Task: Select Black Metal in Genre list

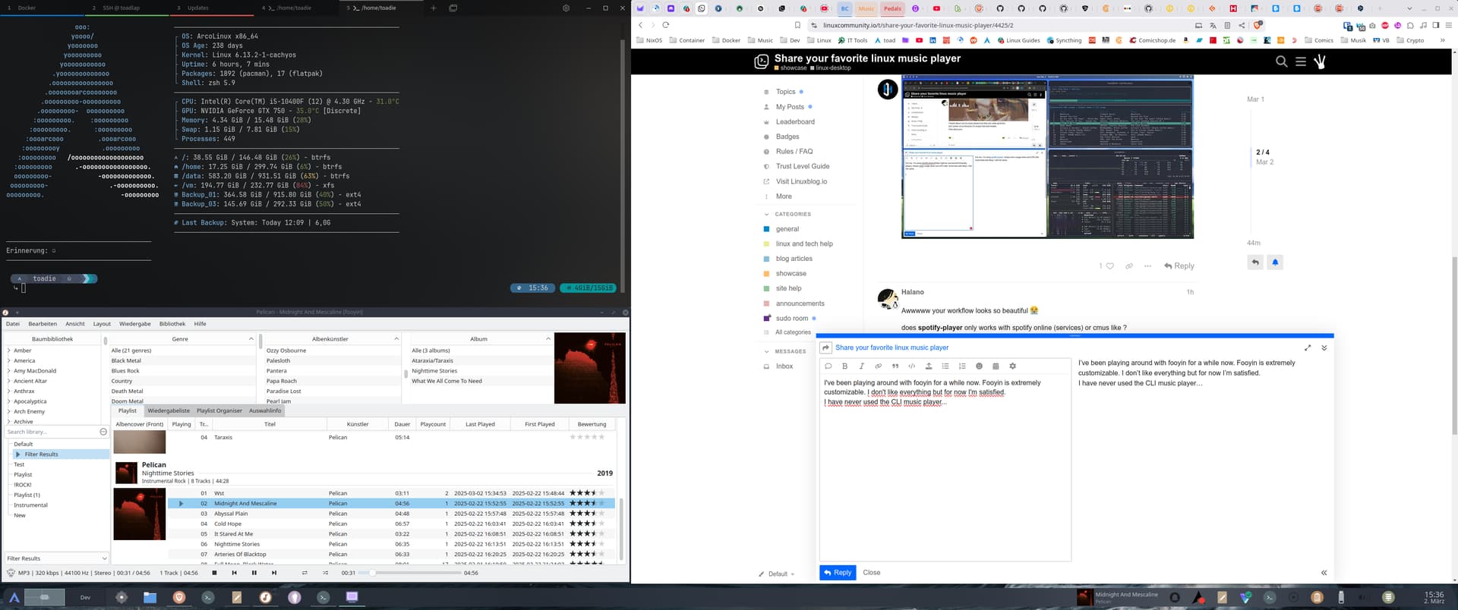Action: pos(126,360)
